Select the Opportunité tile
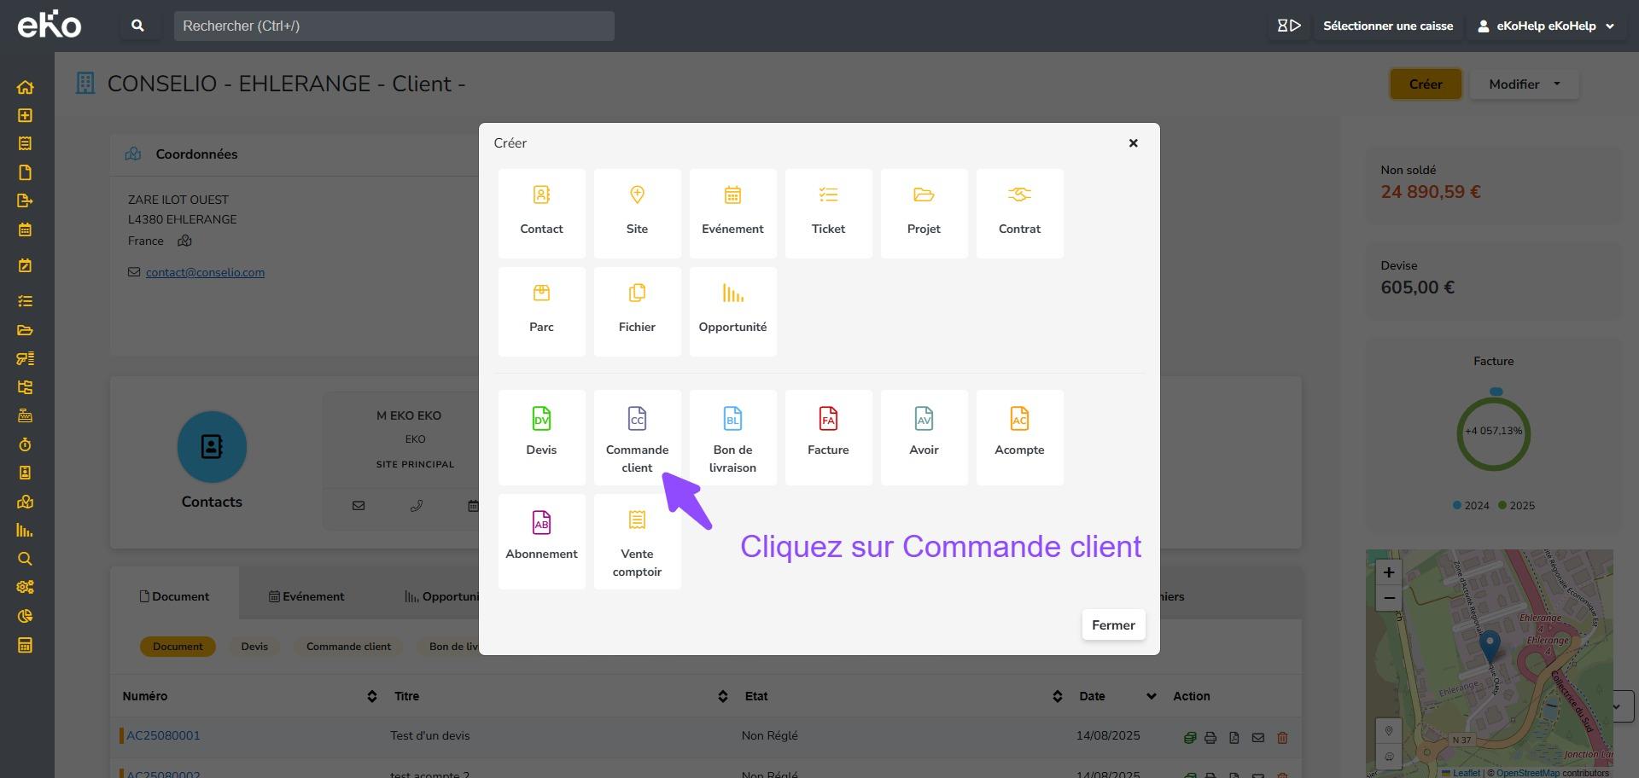Screen dimensions: 1639x778 (732, 311)
